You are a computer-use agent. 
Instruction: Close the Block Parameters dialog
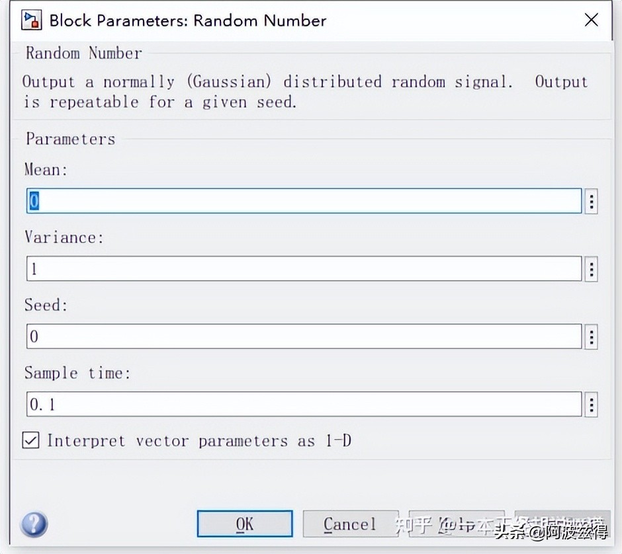[591, 20]
